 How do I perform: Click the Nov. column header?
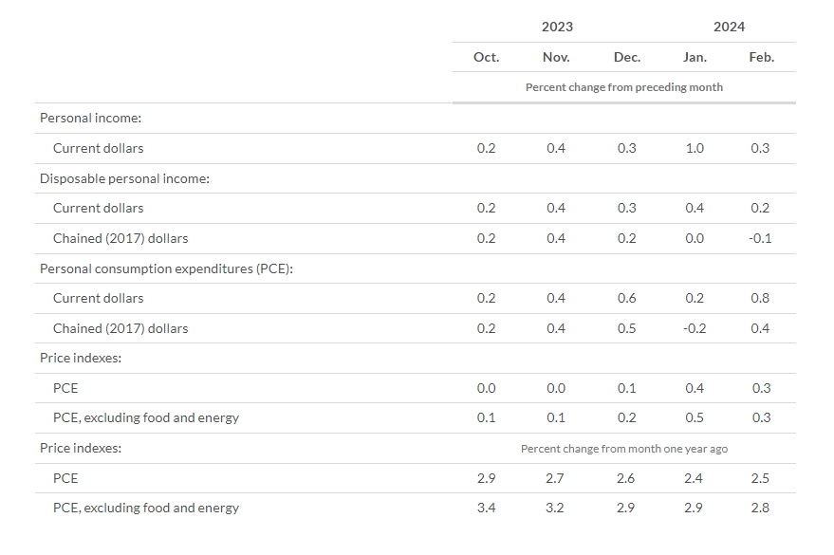point(556,57)
